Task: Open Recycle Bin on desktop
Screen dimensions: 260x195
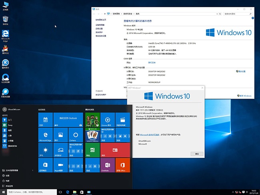Action: [x=6, y=20]
